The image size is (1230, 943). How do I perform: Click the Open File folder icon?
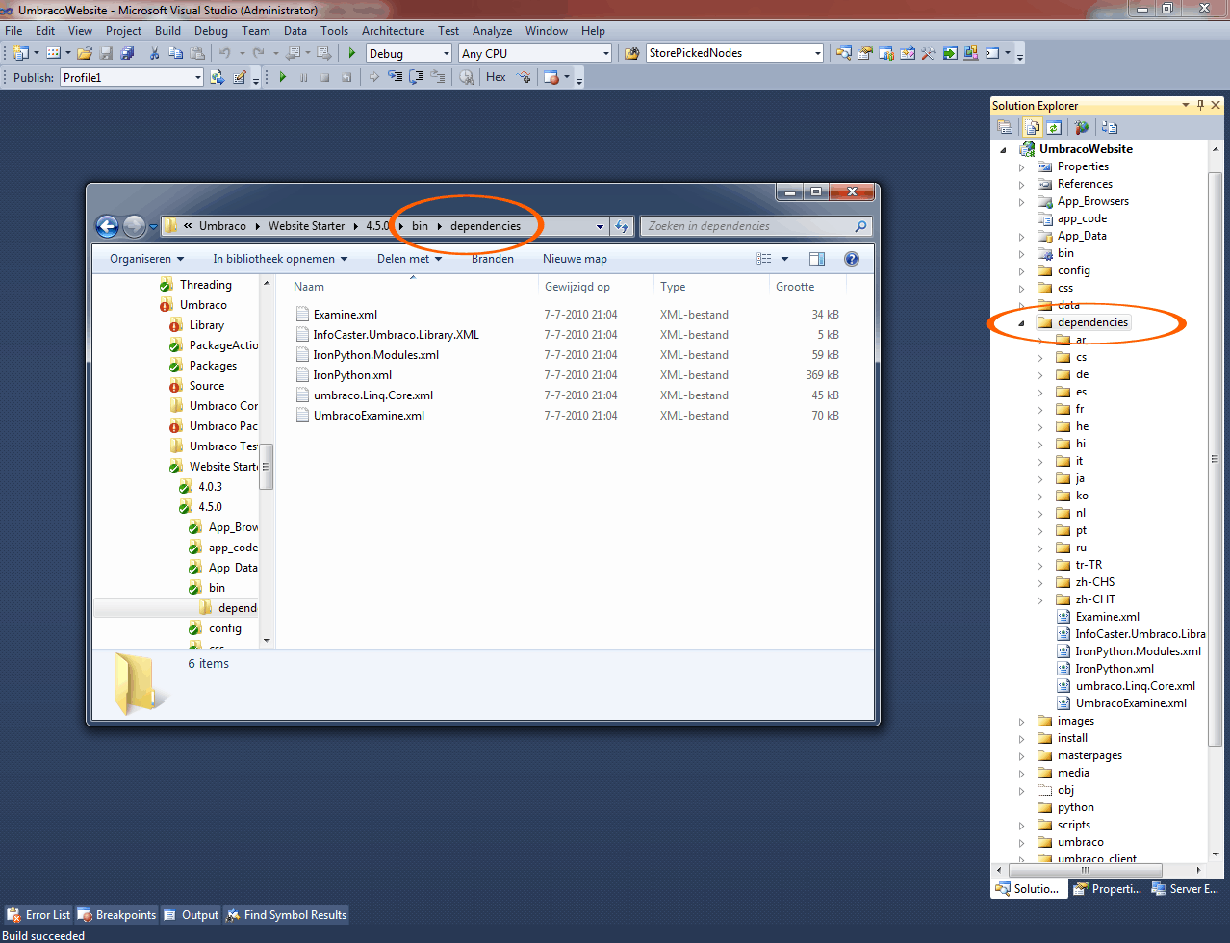tap(85, 53)
